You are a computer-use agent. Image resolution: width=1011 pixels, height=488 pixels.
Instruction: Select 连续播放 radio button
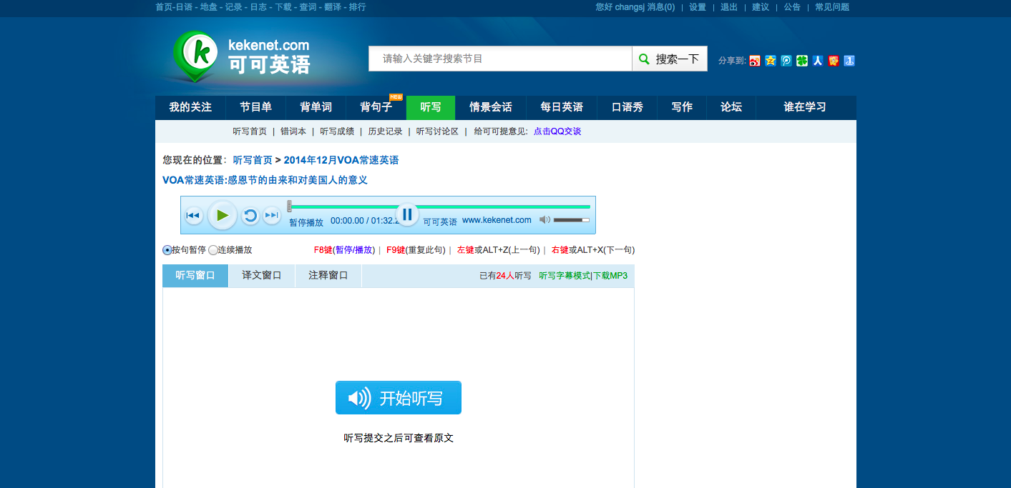coord(213,250)
